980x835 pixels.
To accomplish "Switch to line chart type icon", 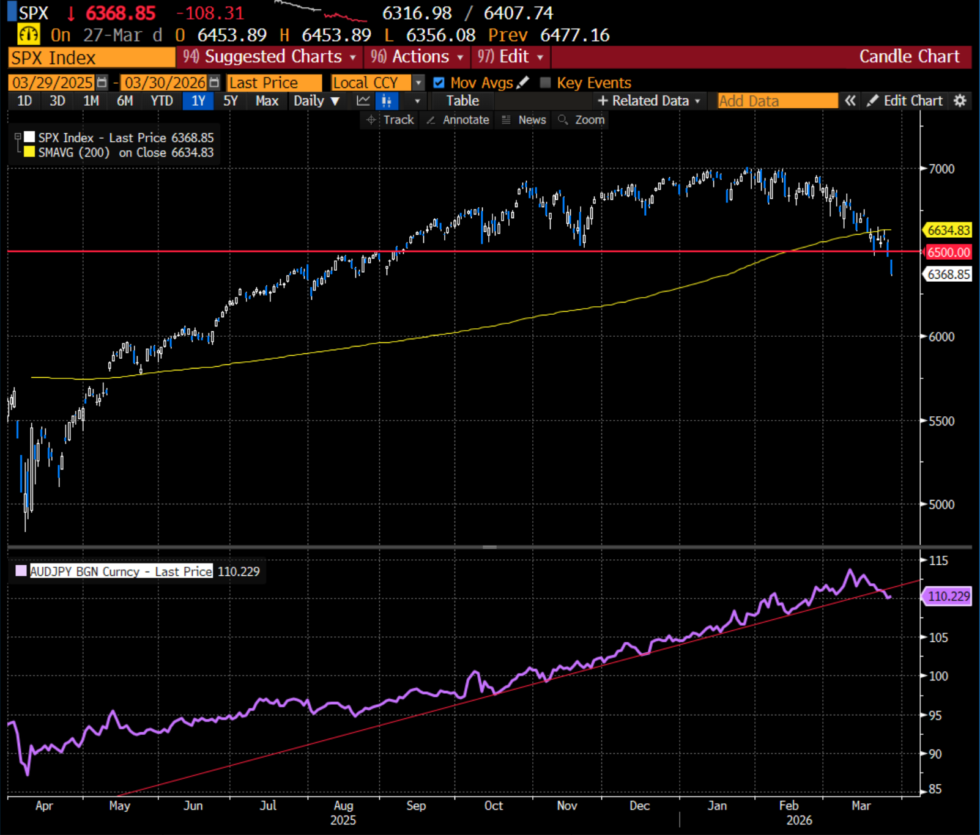I will coord(363,101).
